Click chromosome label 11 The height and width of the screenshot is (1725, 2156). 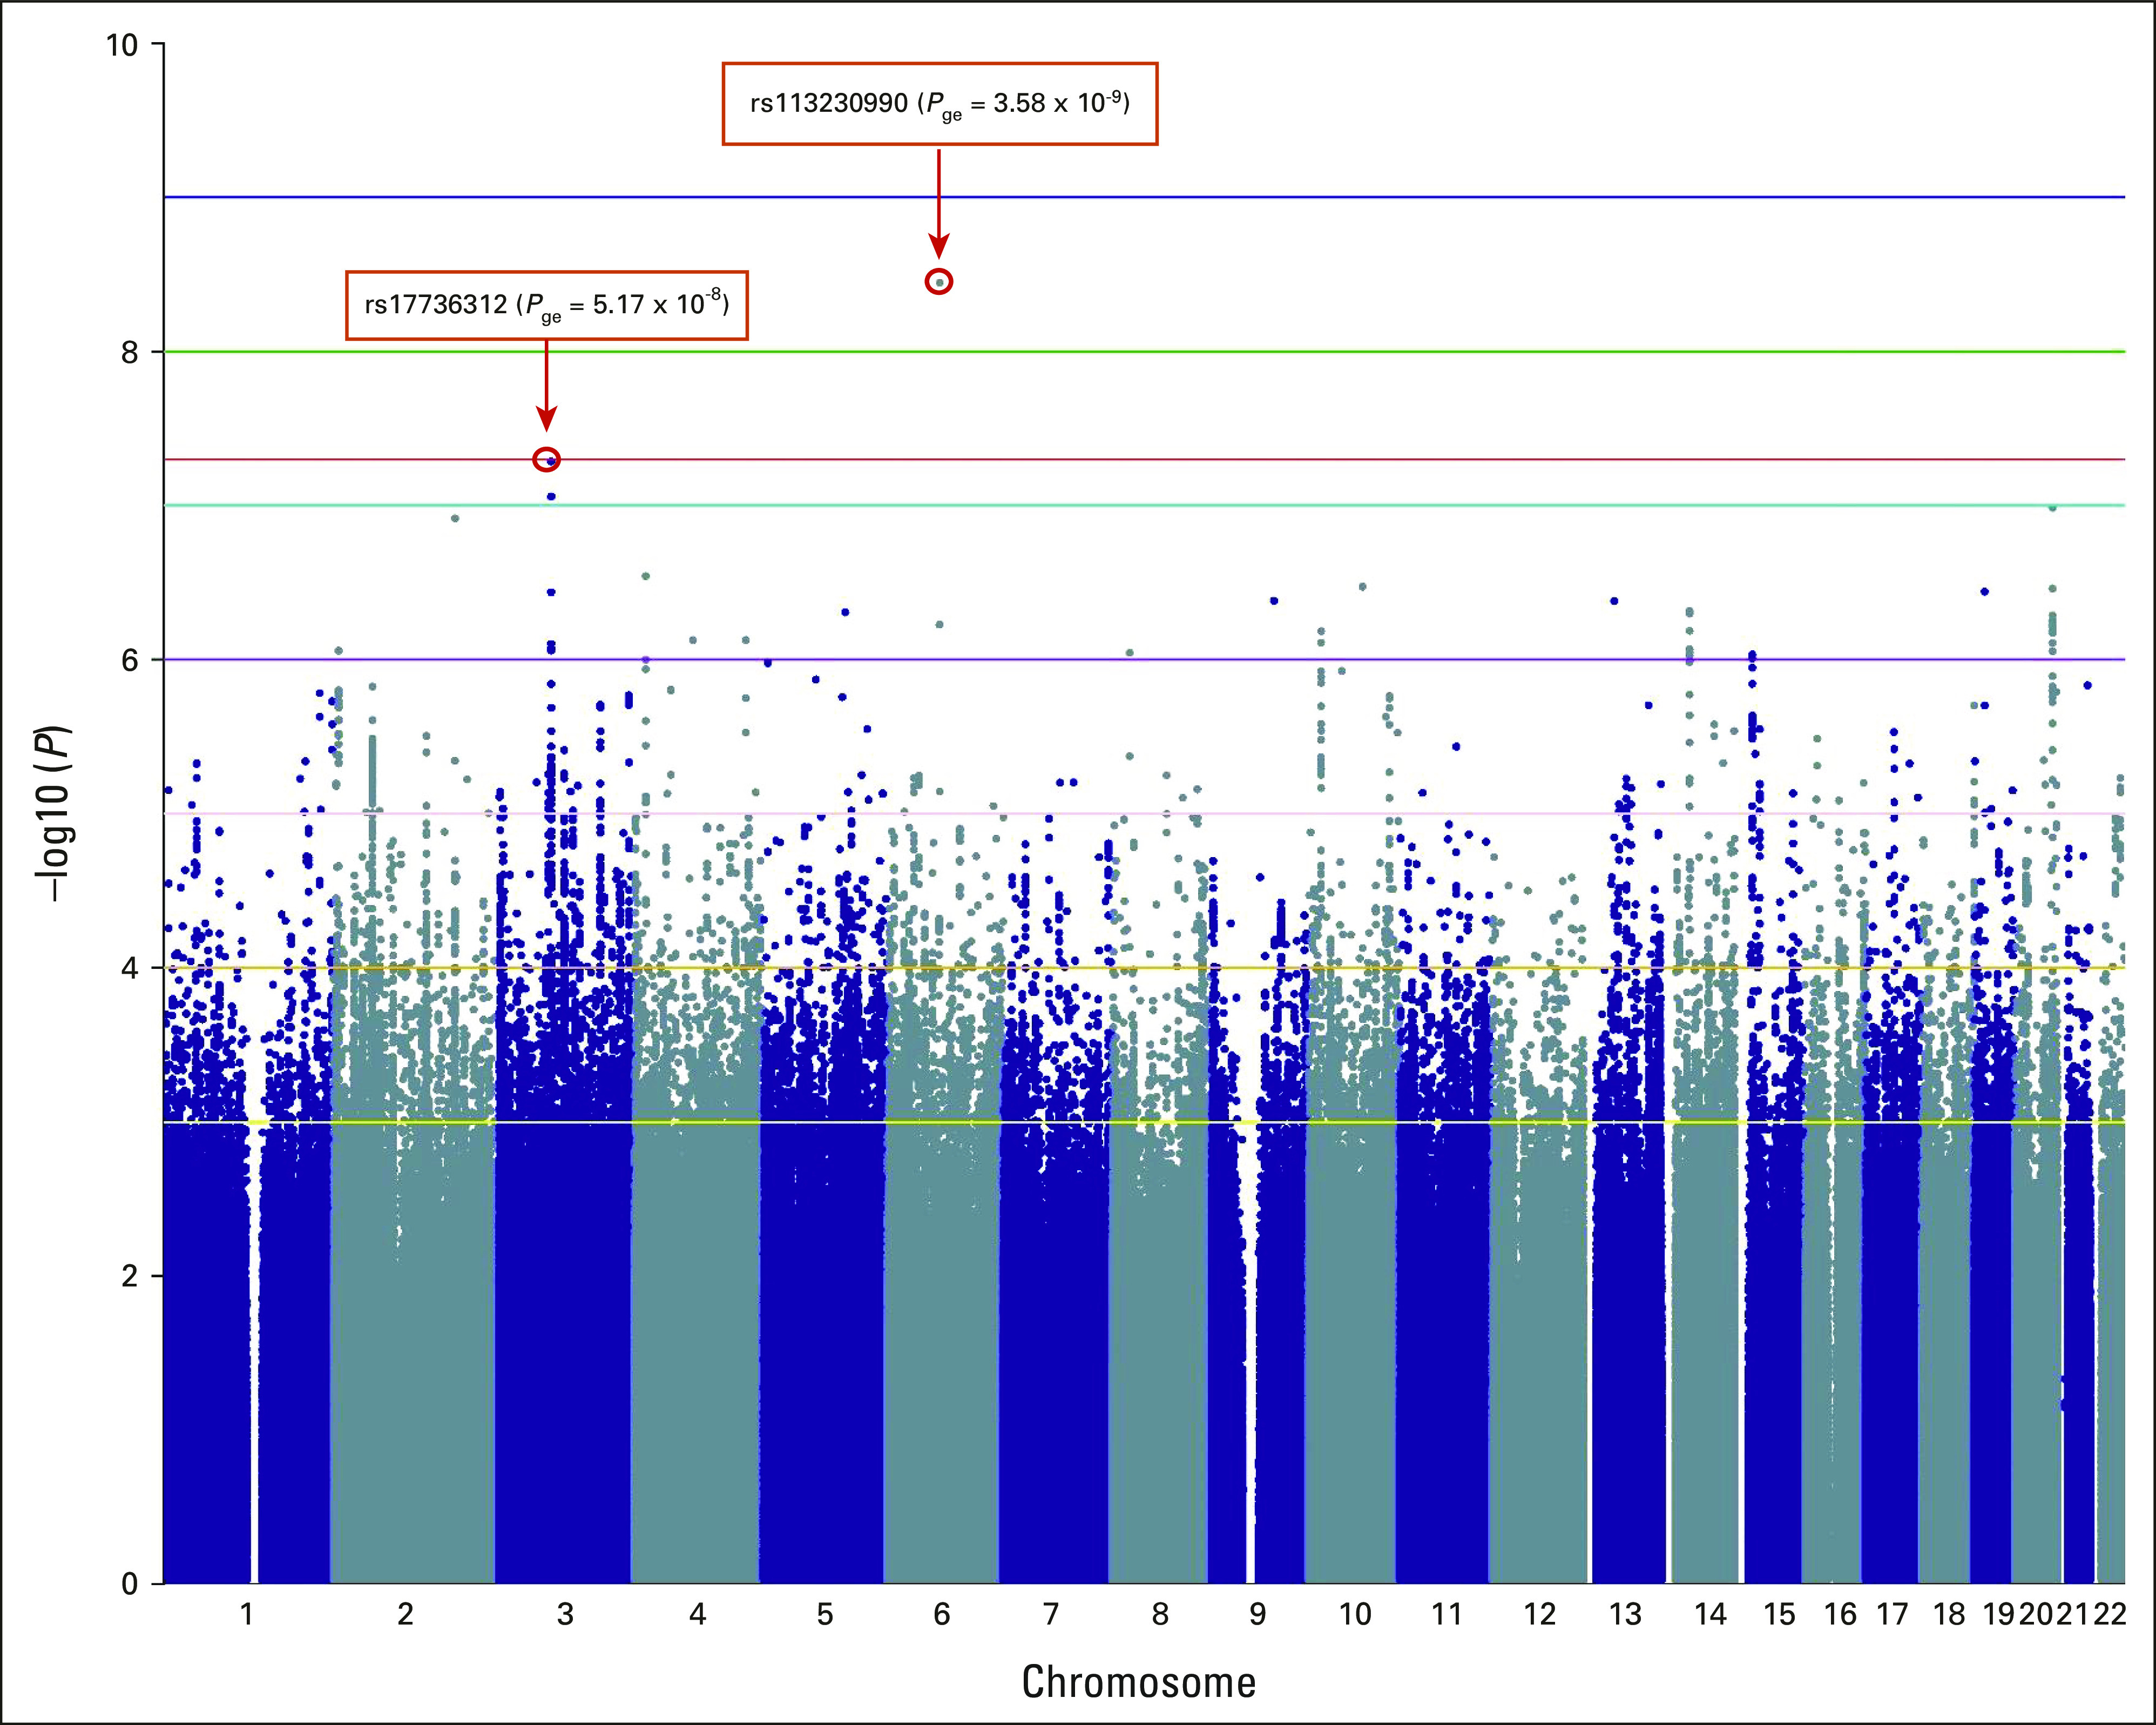pyautogui.click(x=1446, y=1614)
